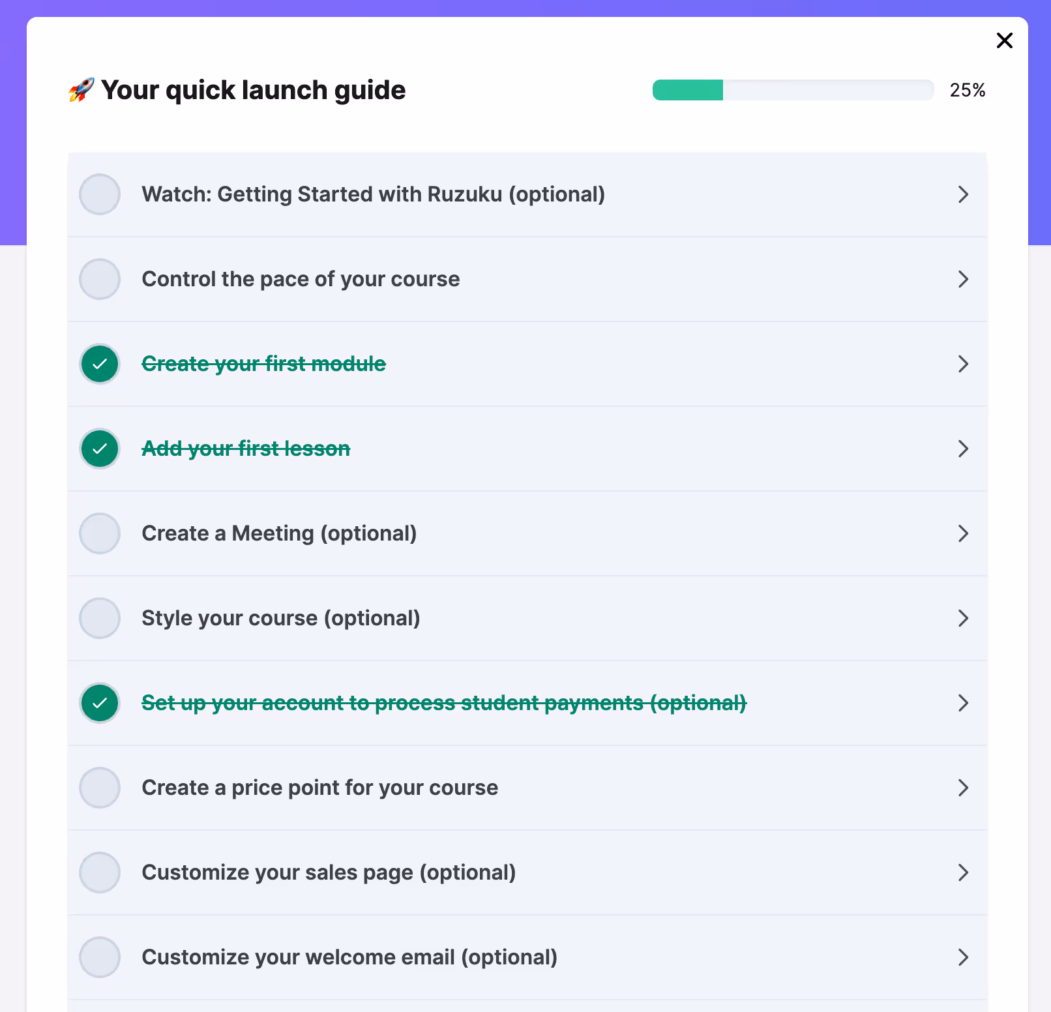Click the green checkmark beside Create your first module
This screenshot has height=1012, width=1051.
pyautogui.click(x=99, y=364)
